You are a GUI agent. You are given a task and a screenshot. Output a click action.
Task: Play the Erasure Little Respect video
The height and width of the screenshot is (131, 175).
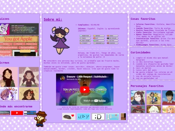click(x=85, y=90)
